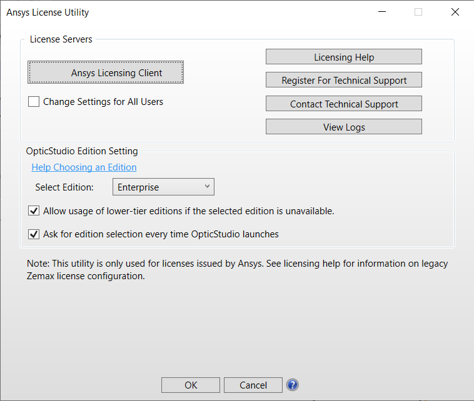Open Licensing Help
Viewport: 474px width, 401px height.
(344, 57)
